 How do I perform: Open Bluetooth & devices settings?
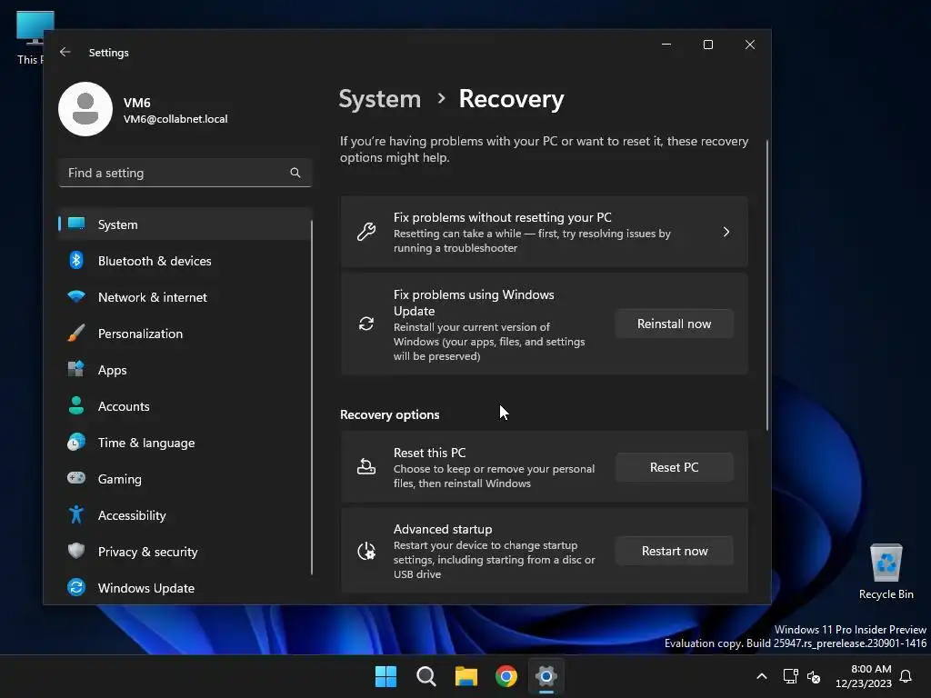click(x=185, y=261)
